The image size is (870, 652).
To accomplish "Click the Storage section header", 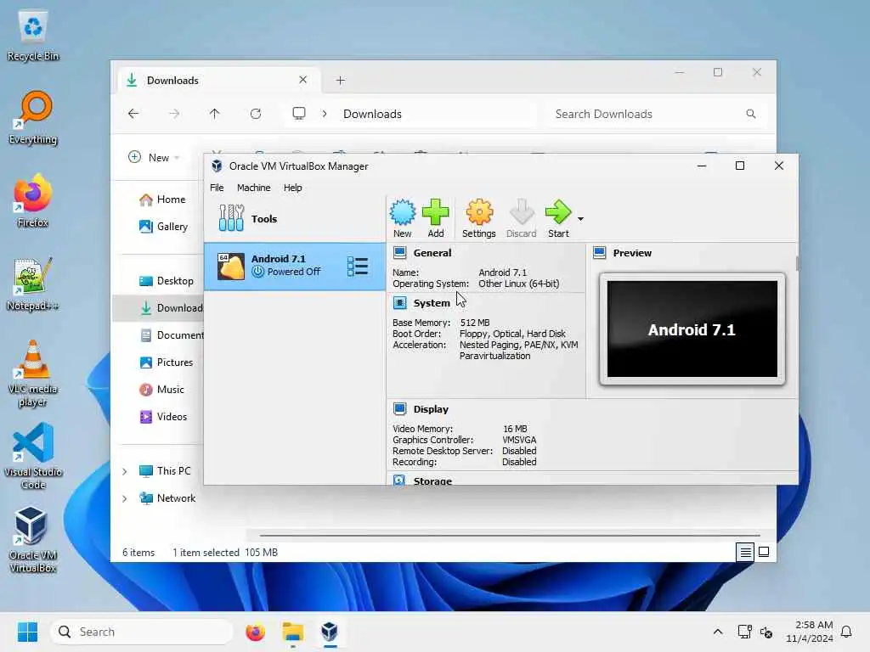I will click(x=432, y=481).
